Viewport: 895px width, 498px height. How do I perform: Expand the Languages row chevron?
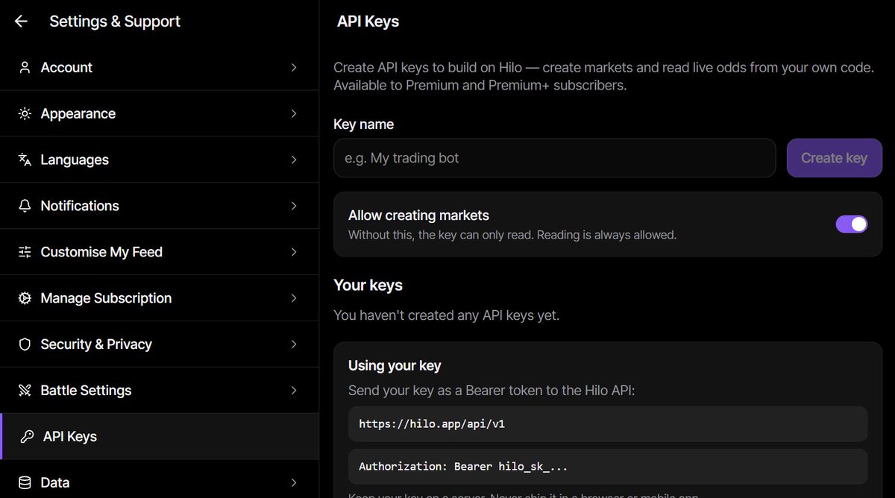(x=294, y=160)
